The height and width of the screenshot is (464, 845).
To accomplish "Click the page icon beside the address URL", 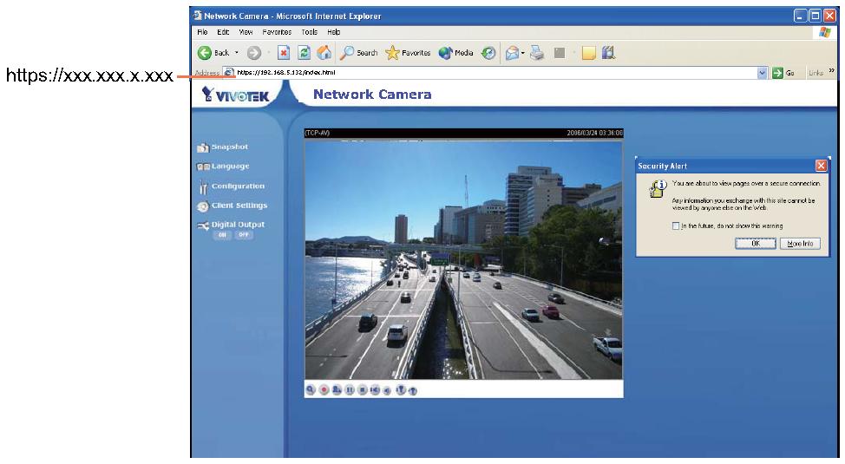I will 228,72.
